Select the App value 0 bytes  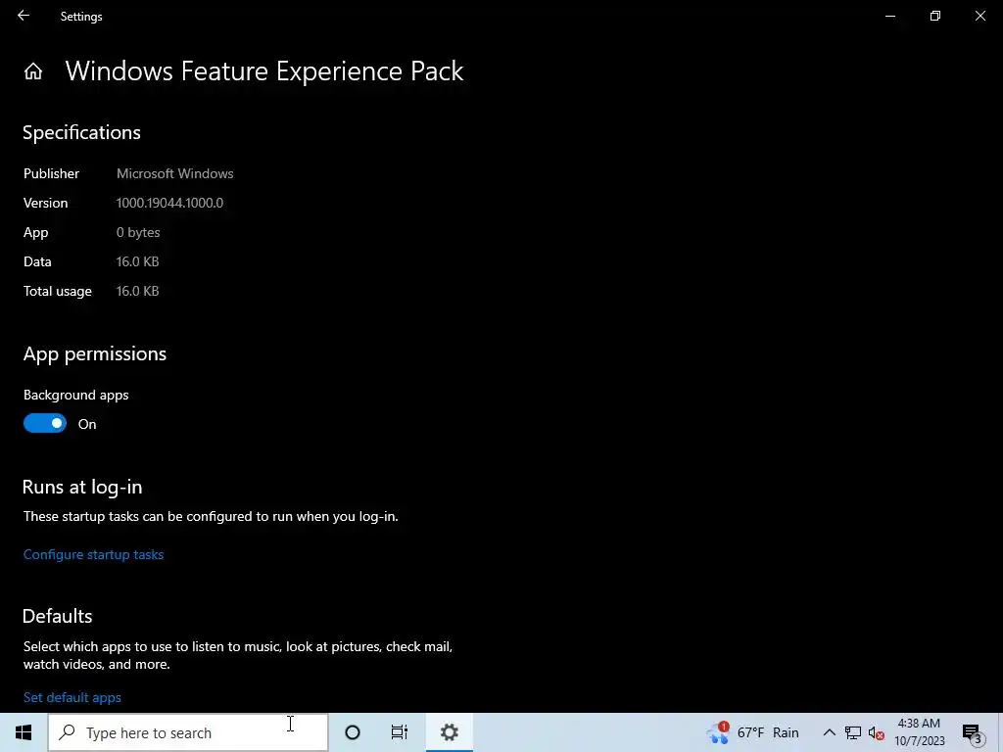point(138,232)
